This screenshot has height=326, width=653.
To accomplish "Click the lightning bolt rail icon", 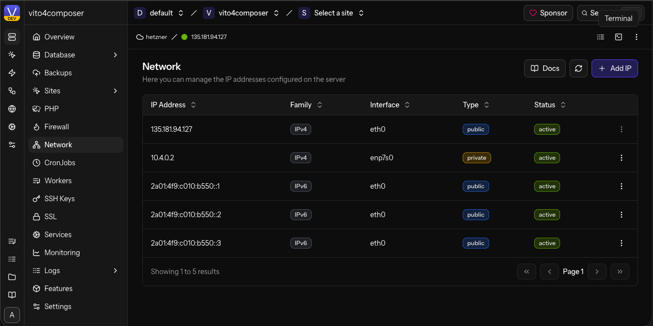I will point(12,73).
